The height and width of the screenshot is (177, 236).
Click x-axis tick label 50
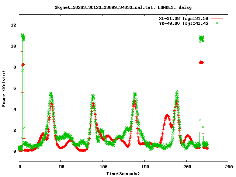point(62,167)
